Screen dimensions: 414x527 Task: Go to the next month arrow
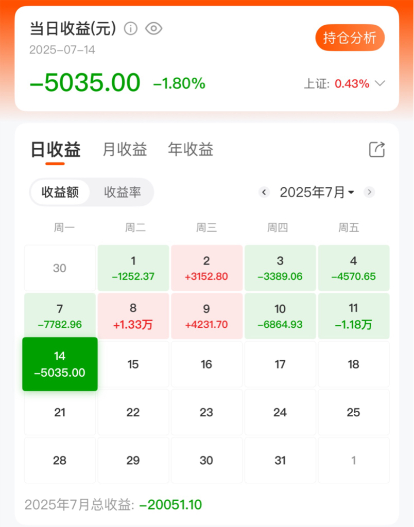[x=369, y=192]
